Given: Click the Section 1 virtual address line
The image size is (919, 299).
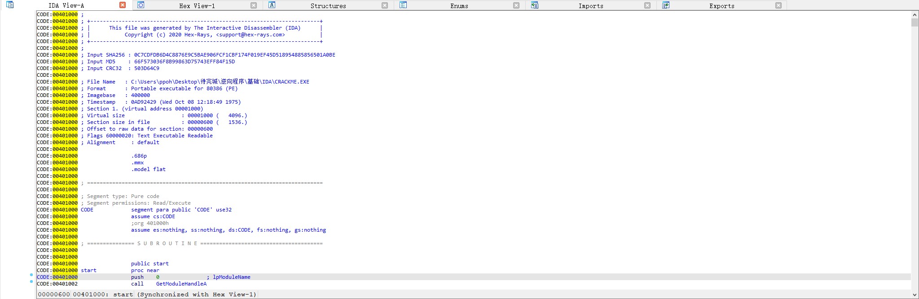Looking at the screenshot, I should (142, 109).
